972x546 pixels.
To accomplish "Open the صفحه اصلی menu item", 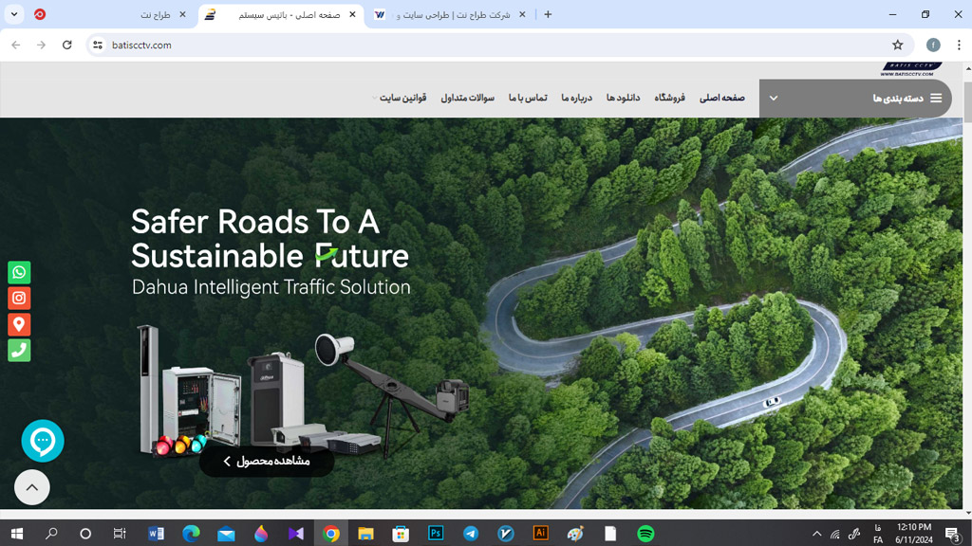I will [722, 98].
